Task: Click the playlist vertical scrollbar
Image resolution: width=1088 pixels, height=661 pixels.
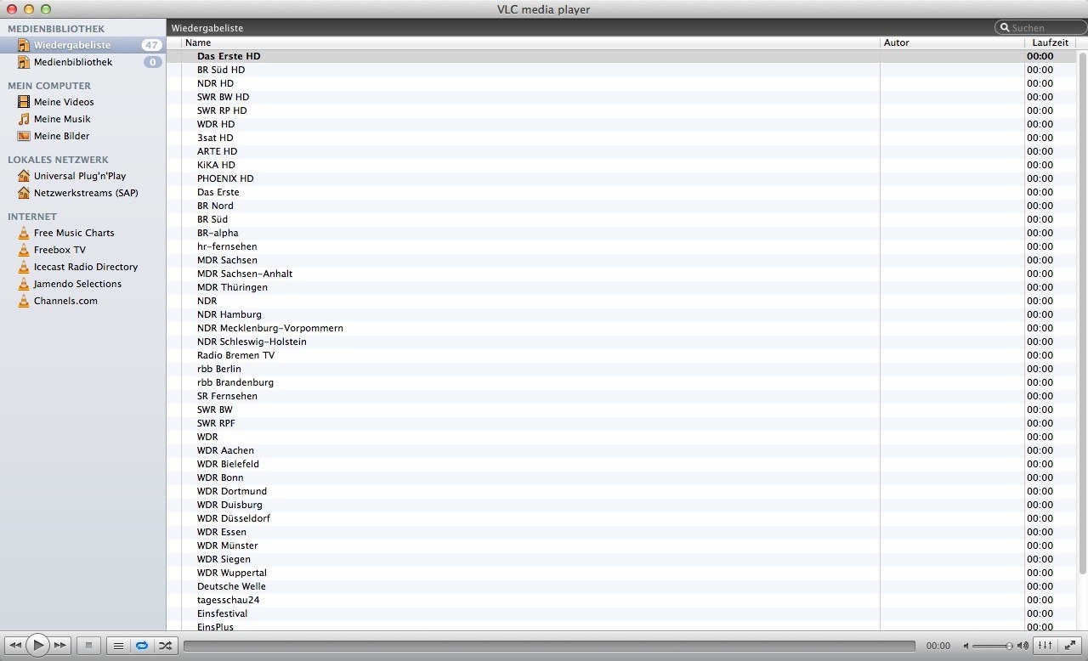Action: pos(1081,312)
